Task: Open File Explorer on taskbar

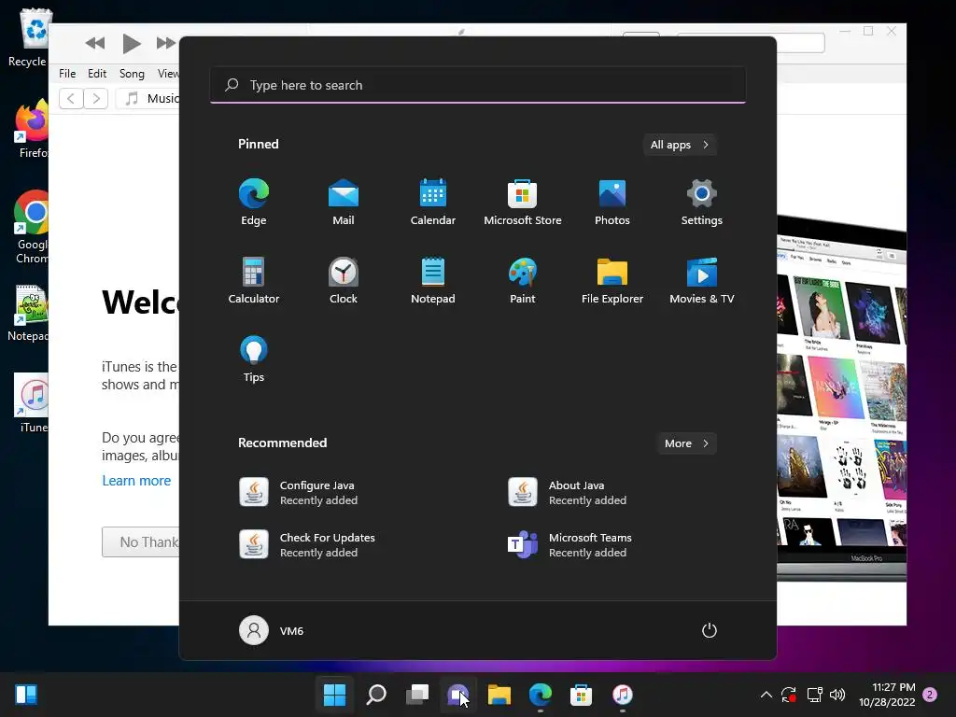Action: tap(499, 695)
